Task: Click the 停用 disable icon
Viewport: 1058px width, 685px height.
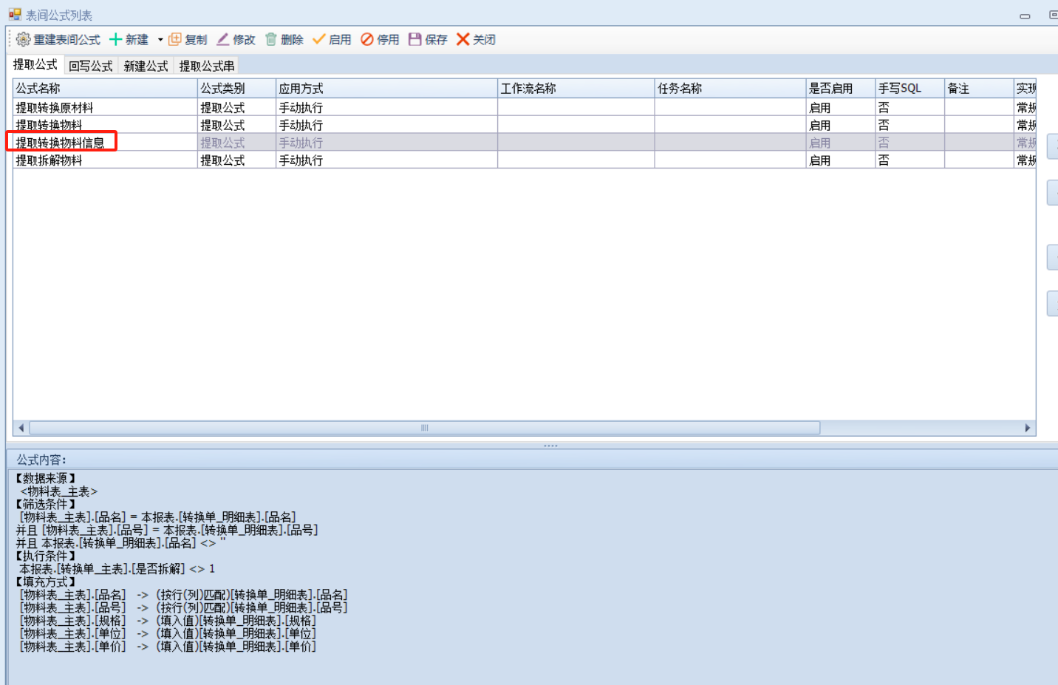Action: click(x=367, y=39)
